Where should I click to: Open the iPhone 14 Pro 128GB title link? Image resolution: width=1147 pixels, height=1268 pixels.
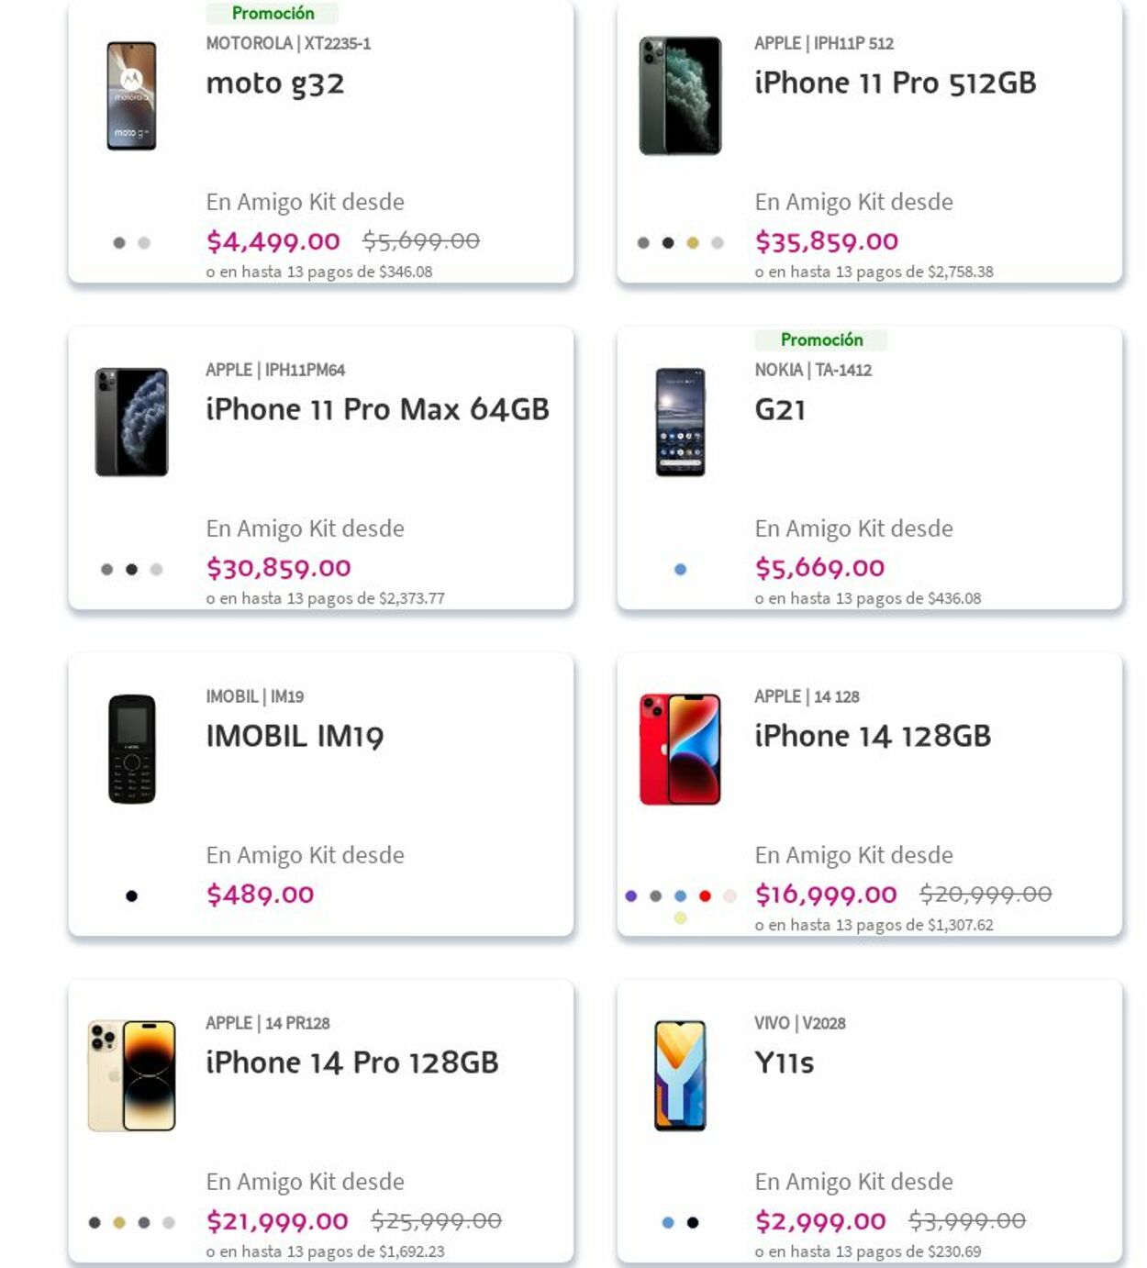point(352,1062)
